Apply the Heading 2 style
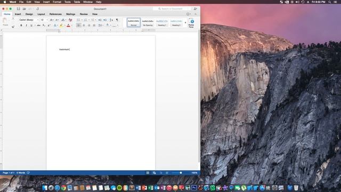 click(x=176, y=22)
